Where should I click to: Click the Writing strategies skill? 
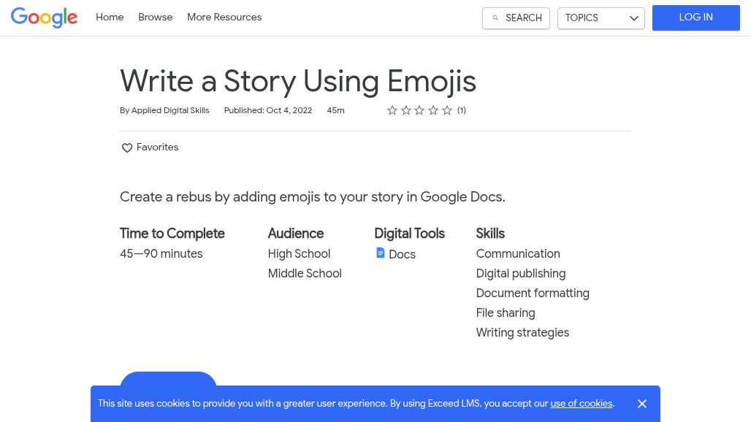click(522, 332)
